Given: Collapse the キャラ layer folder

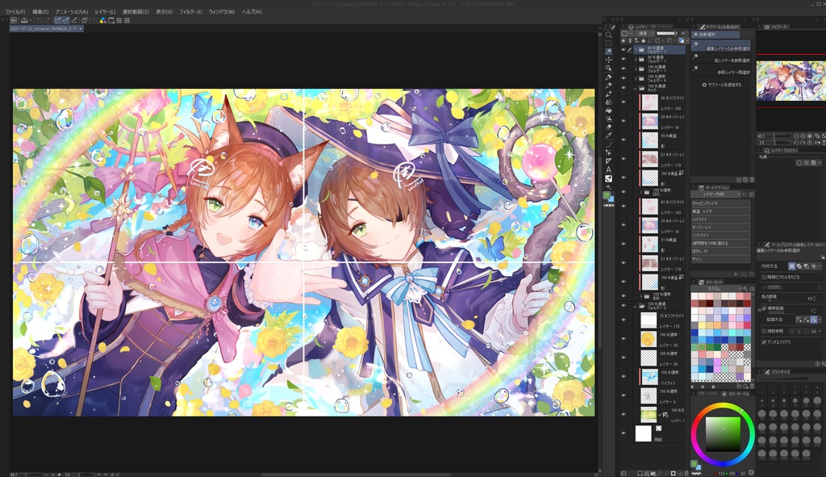Looking at the screenshot, I should tap(636, 87).
